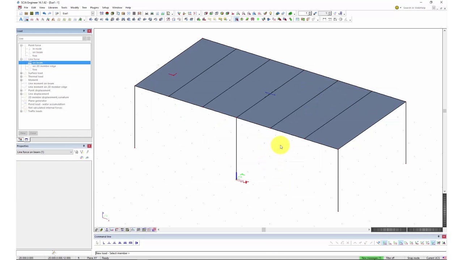Click the New button in Load panel

coord(23,133)
